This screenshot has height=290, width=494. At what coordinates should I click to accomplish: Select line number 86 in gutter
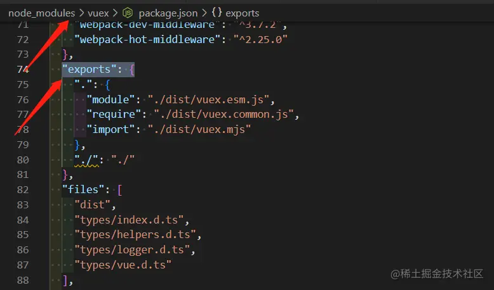23,249
